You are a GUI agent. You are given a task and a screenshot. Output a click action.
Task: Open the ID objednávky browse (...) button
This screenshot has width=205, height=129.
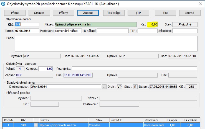tap(104, 87)
